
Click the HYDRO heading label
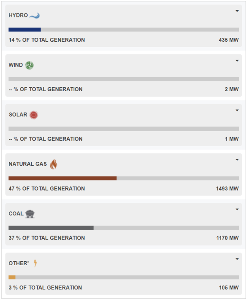coord(18,15)
